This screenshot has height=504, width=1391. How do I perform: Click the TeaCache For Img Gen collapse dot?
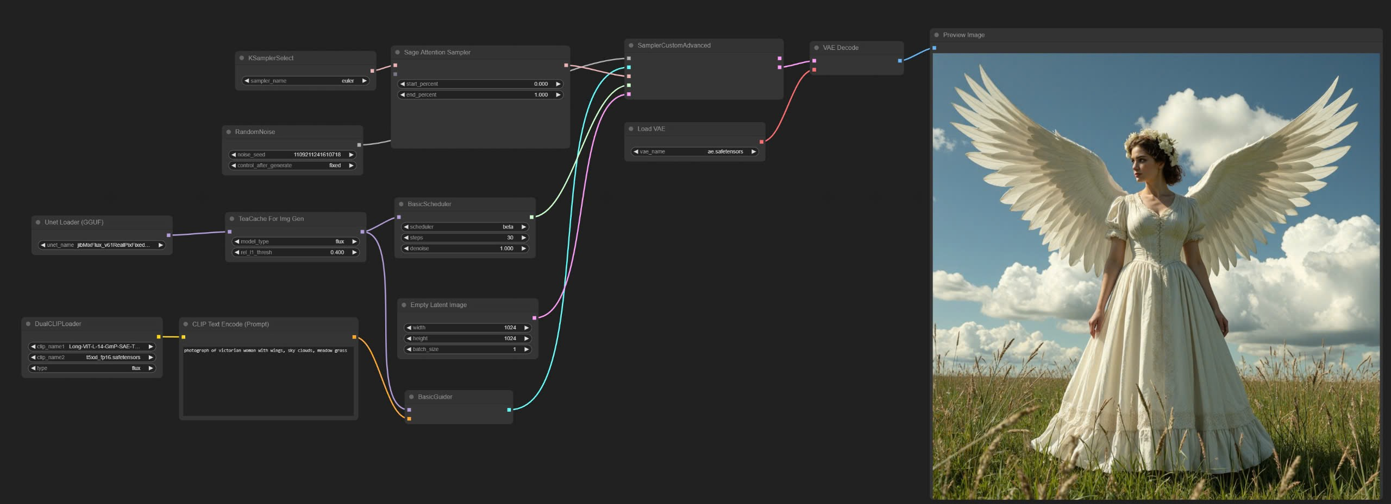(x=232, y=219)
